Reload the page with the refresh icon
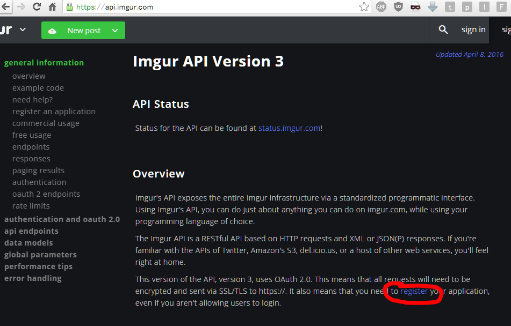 pos(37,6)
